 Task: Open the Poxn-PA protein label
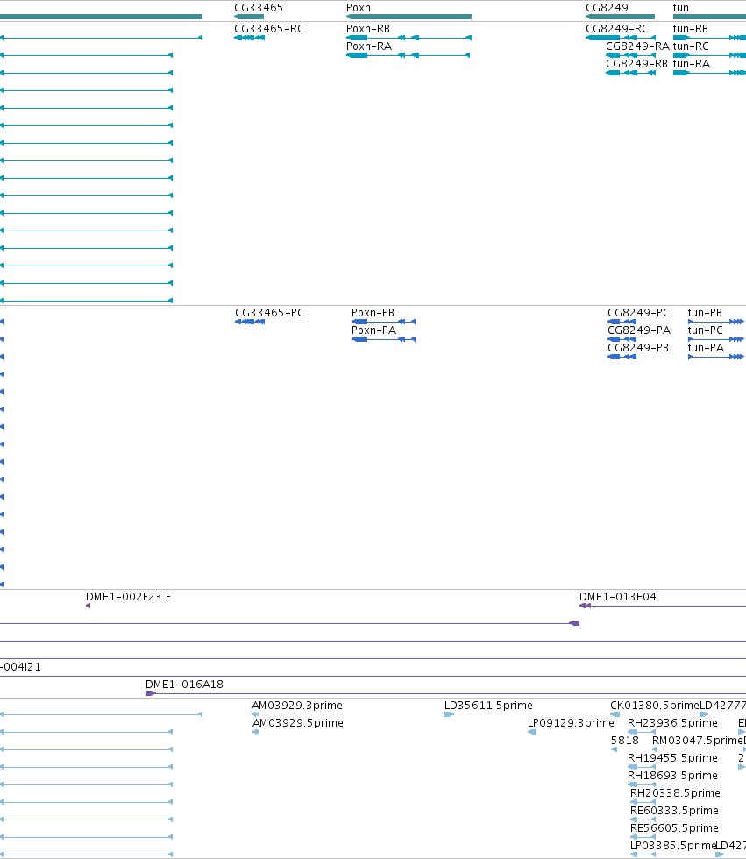(373, 330)
